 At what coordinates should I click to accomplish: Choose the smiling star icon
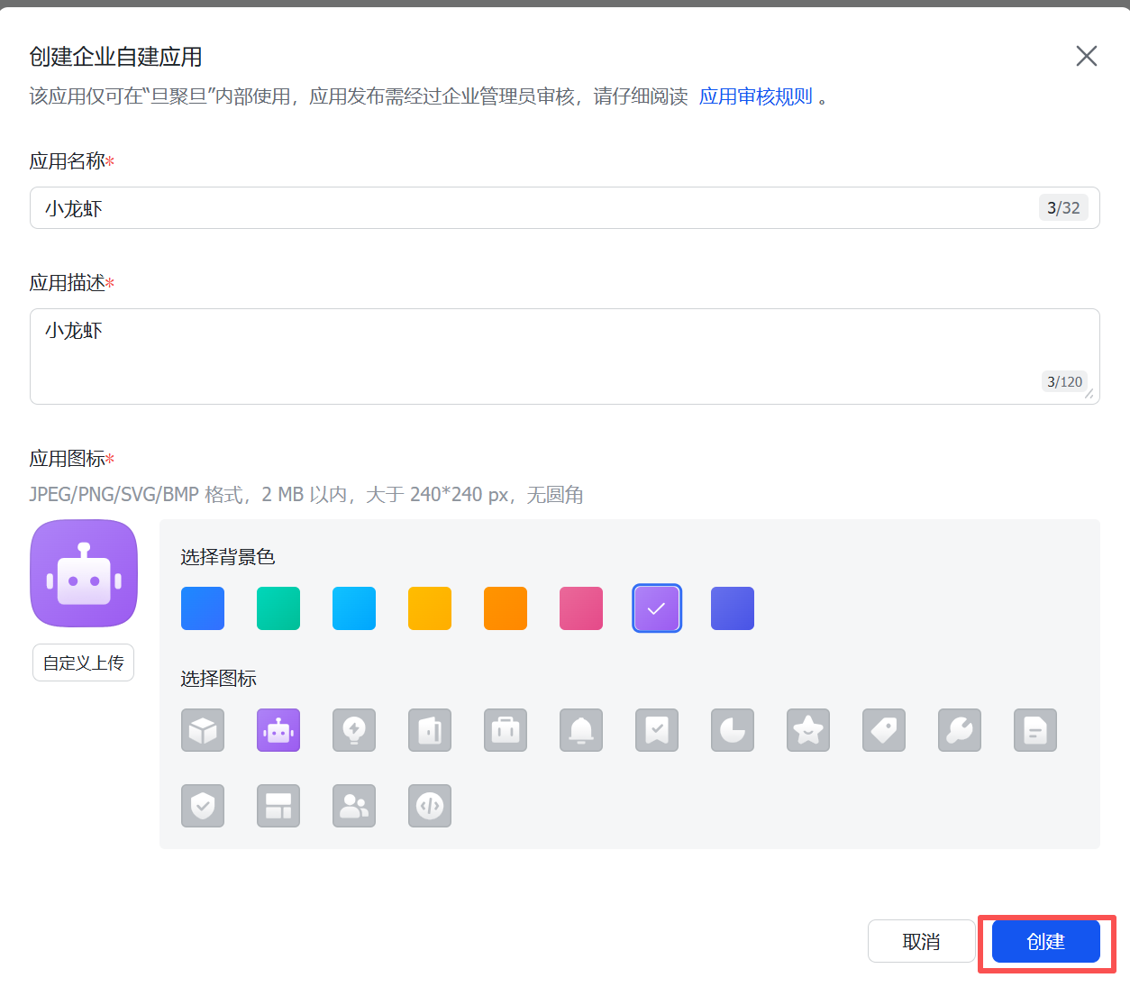[808, 730]
